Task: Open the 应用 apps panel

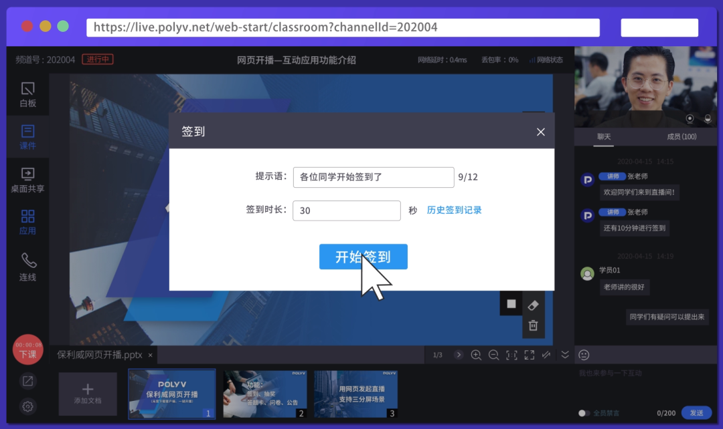Action: coord(27,221)
